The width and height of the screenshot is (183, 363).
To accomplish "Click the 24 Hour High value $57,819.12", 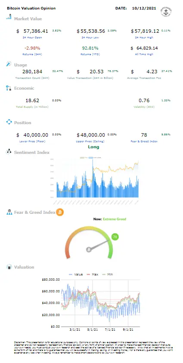I will click(145, 31).
